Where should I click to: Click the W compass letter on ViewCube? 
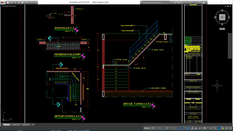tap(215, 17)
